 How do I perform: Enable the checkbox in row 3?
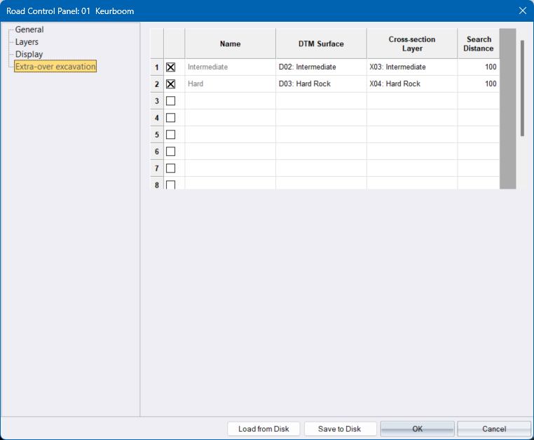[x=170, y=101]
